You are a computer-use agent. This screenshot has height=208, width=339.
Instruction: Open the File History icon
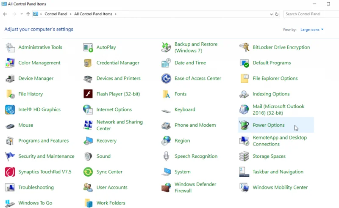10,94
